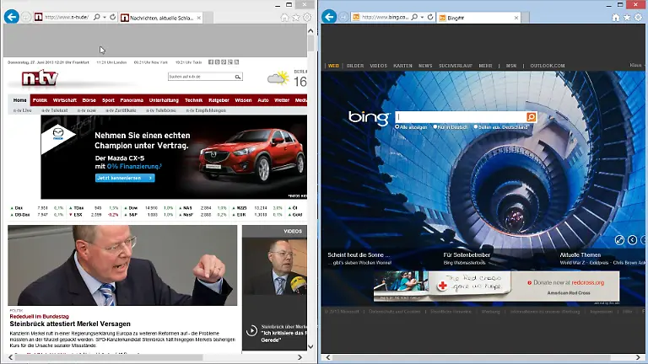Viewport: 648px width, 364px height.
Task: Refresh the n-tv page using the reload icon
Action: click(111, 17)
